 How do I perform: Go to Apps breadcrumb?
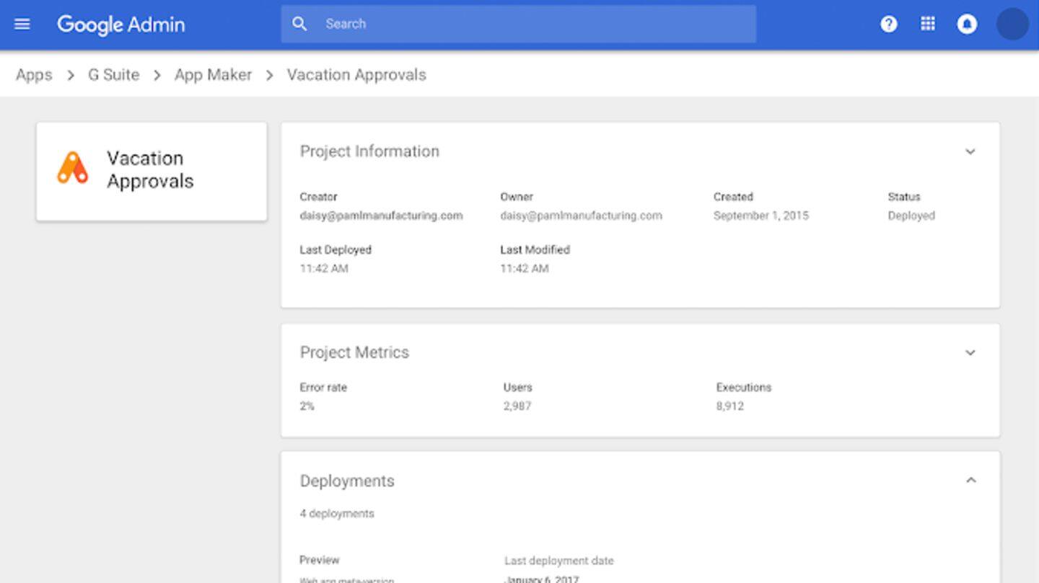click(34, 75)
